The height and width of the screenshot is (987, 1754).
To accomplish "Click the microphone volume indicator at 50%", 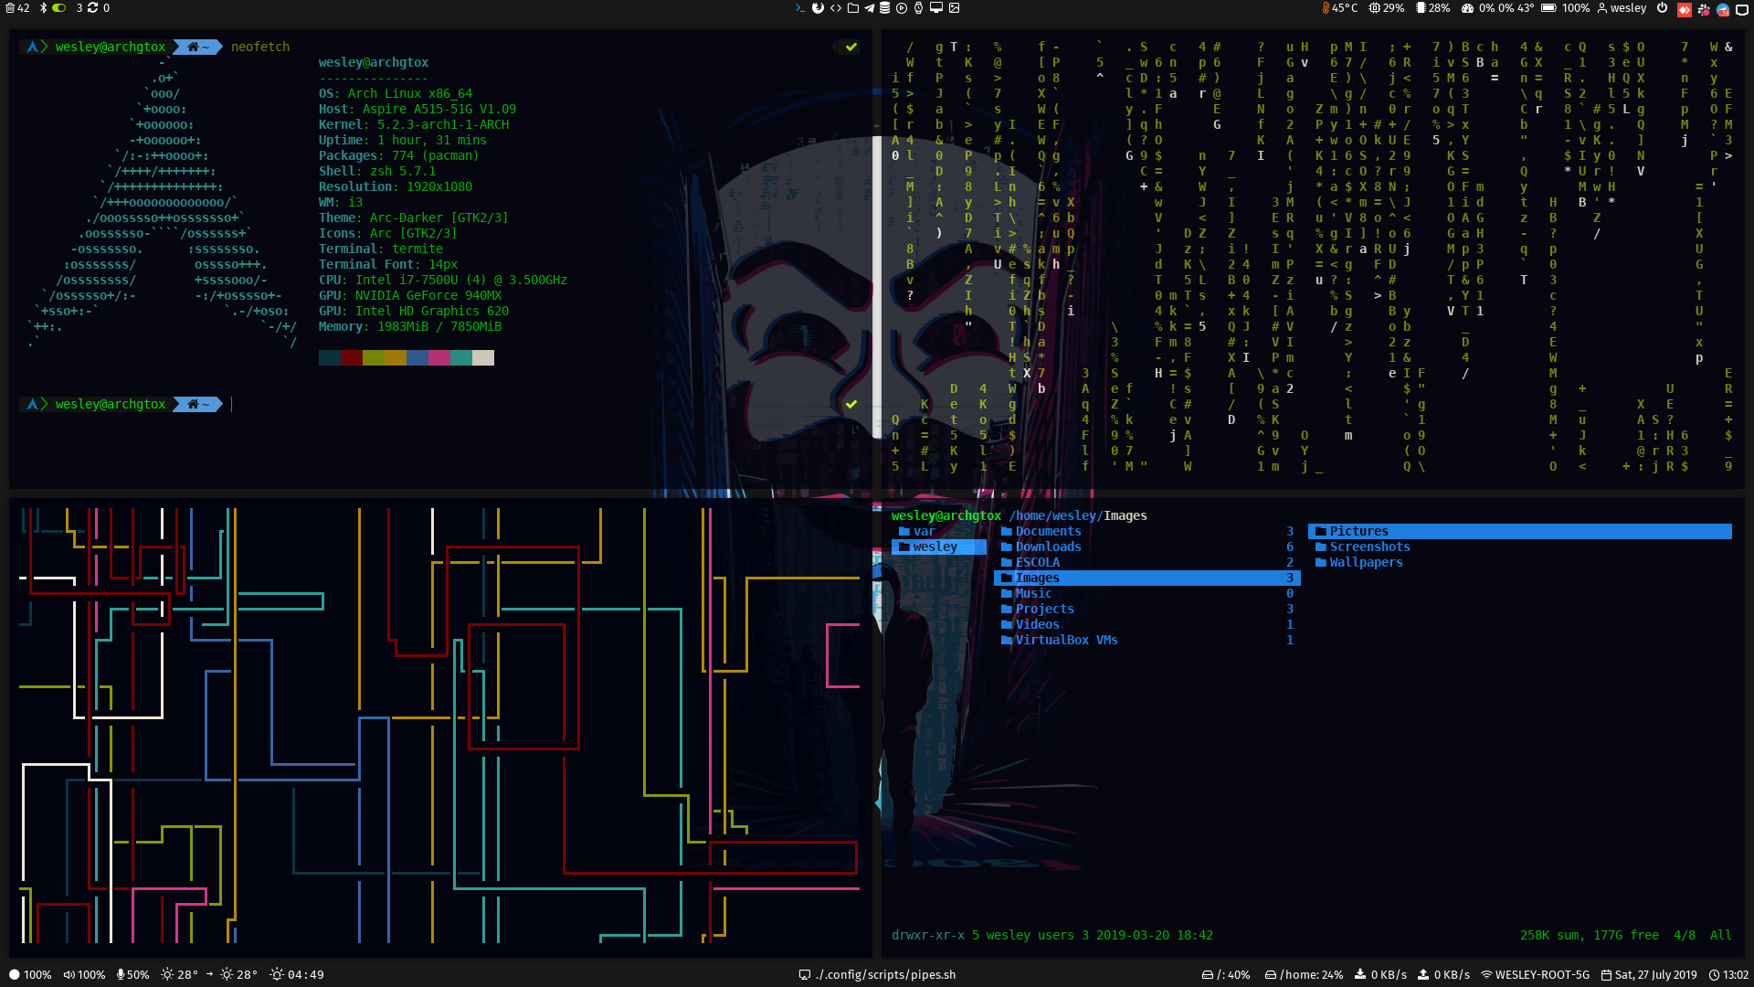I will point(132,974).
